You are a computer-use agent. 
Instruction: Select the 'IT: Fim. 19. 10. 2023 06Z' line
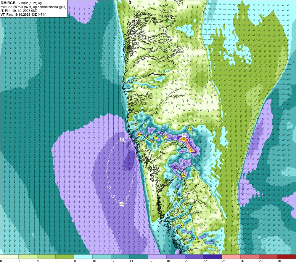19,11
